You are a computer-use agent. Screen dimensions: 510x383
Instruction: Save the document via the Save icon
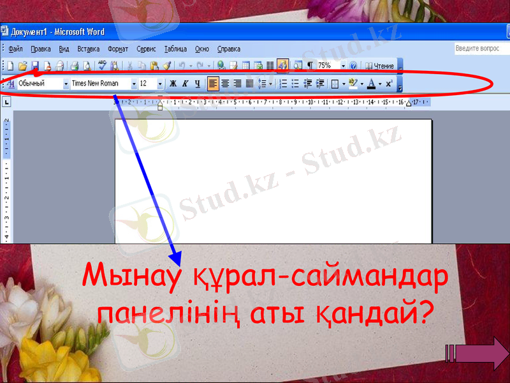coord(36,65)
